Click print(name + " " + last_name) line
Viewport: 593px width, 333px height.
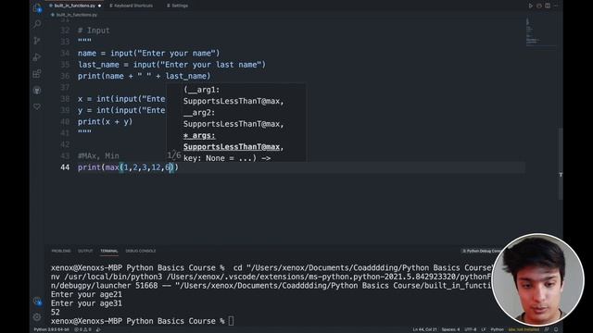pyautogui.click(x=145, y=76)
